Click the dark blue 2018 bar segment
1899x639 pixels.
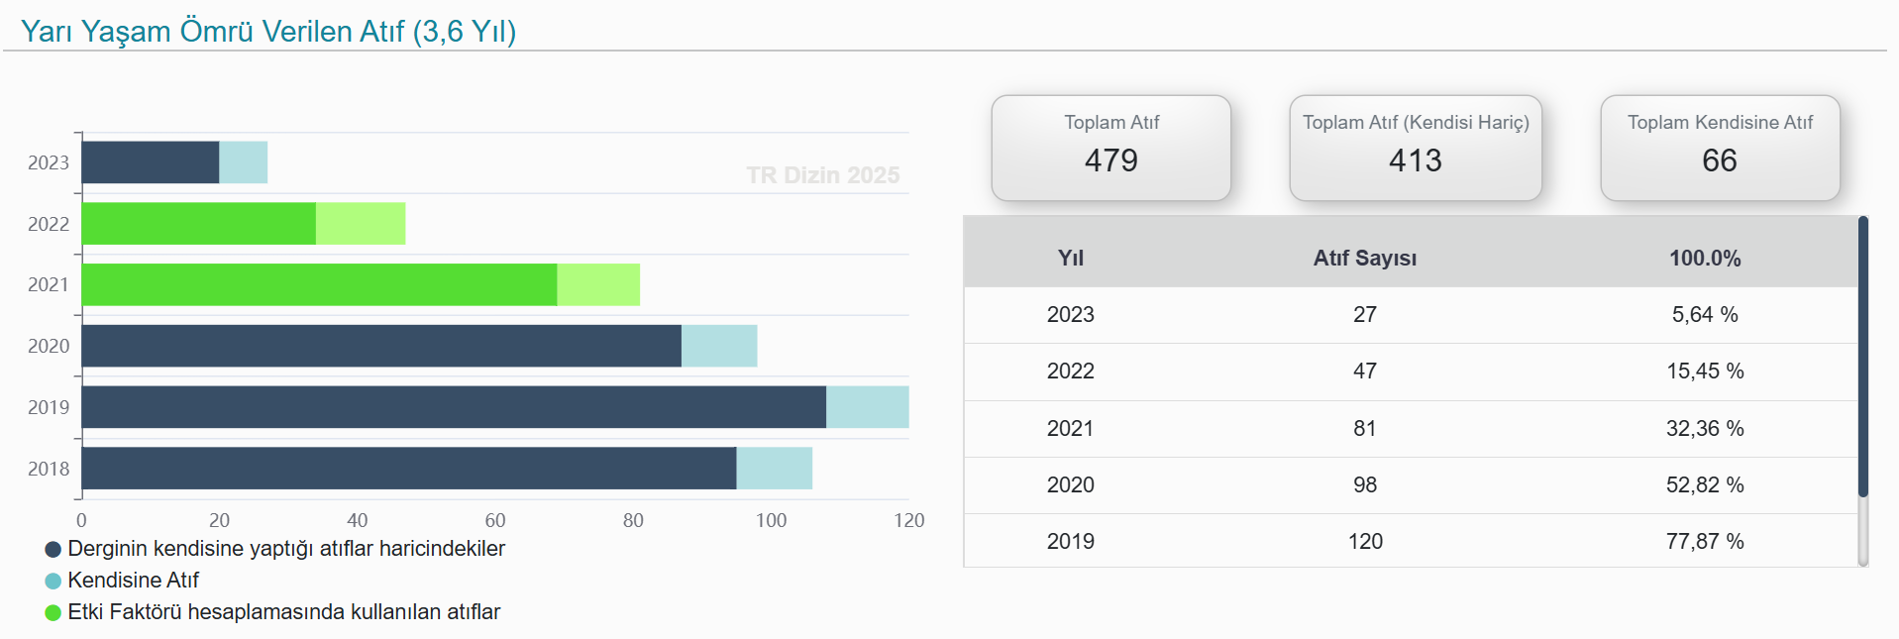coord(408,469)
